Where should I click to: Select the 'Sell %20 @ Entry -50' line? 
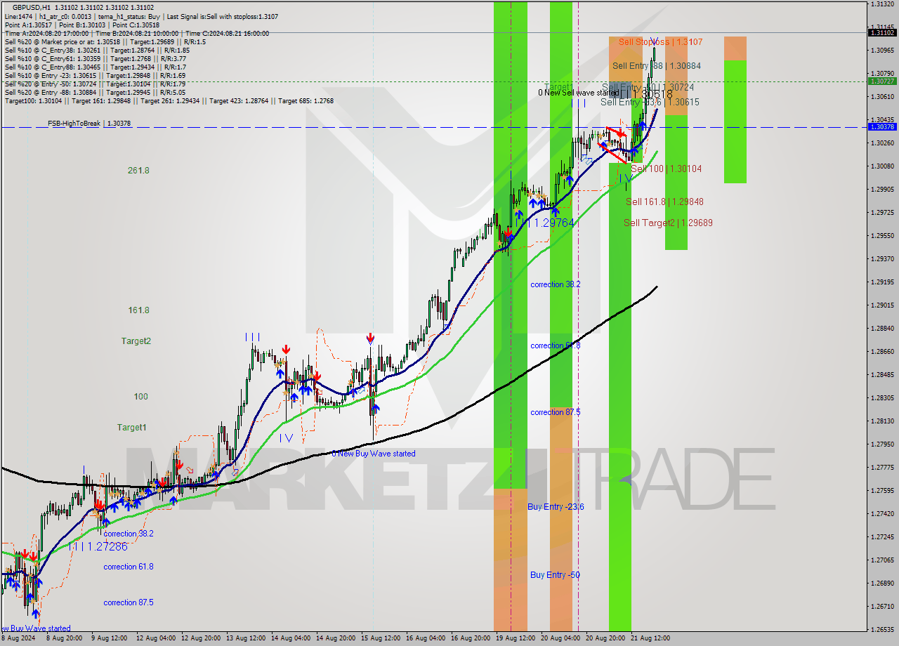95,84
